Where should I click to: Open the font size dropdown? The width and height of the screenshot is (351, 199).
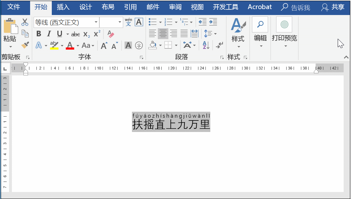pyautogui.click(x=120, y=22)
